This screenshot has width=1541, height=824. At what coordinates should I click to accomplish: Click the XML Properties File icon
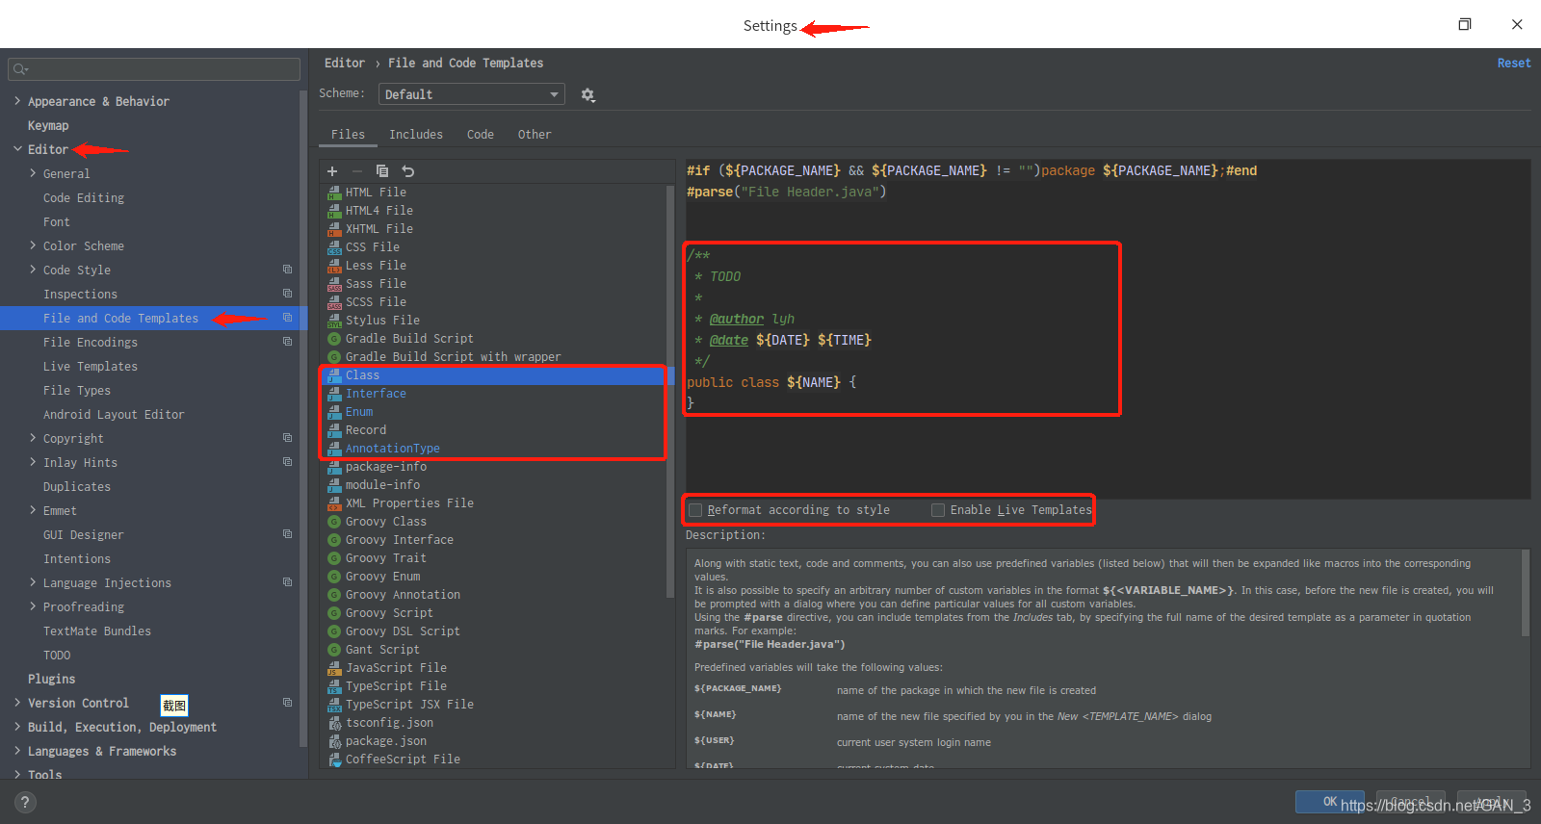(x=334, y=503)
